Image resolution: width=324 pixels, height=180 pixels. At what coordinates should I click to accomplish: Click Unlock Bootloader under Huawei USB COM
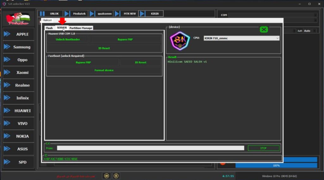coord(68,39)
